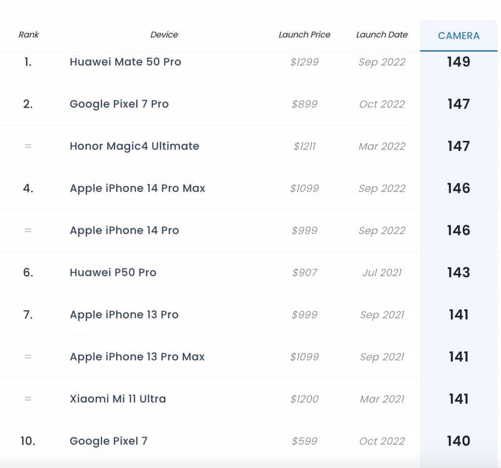The width and height of the screenshot is (501, 468).
Task: Click equal-rank icon beside Honor Magic4 Ultimate
Action: [x=28, y=146]
